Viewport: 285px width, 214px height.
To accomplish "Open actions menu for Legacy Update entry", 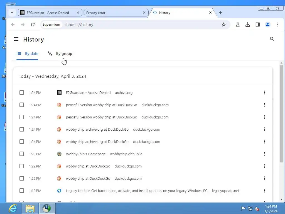I will pyautogui.click(x=265, y=191).
